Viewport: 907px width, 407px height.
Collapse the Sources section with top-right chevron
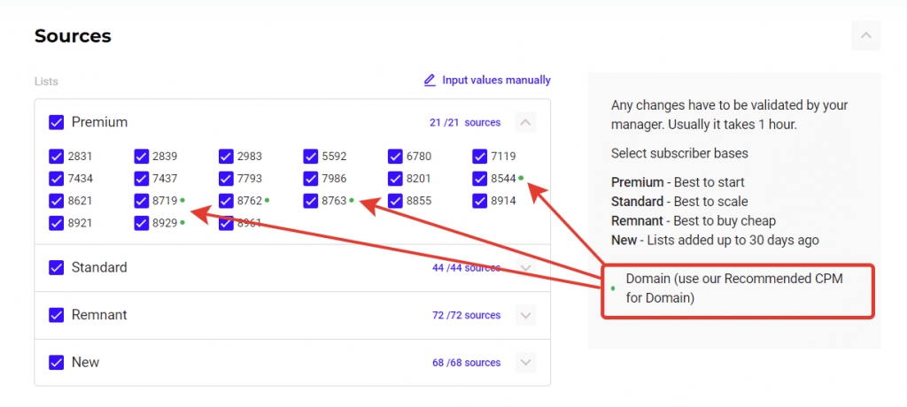tap(865, 35)
